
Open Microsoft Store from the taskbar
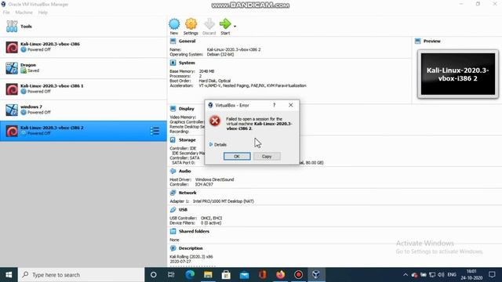[x=226, y=275]
